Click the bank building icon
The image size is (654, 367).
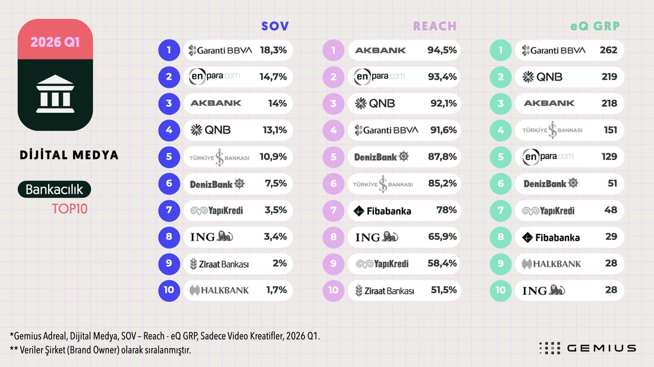(x=55, y=94)
